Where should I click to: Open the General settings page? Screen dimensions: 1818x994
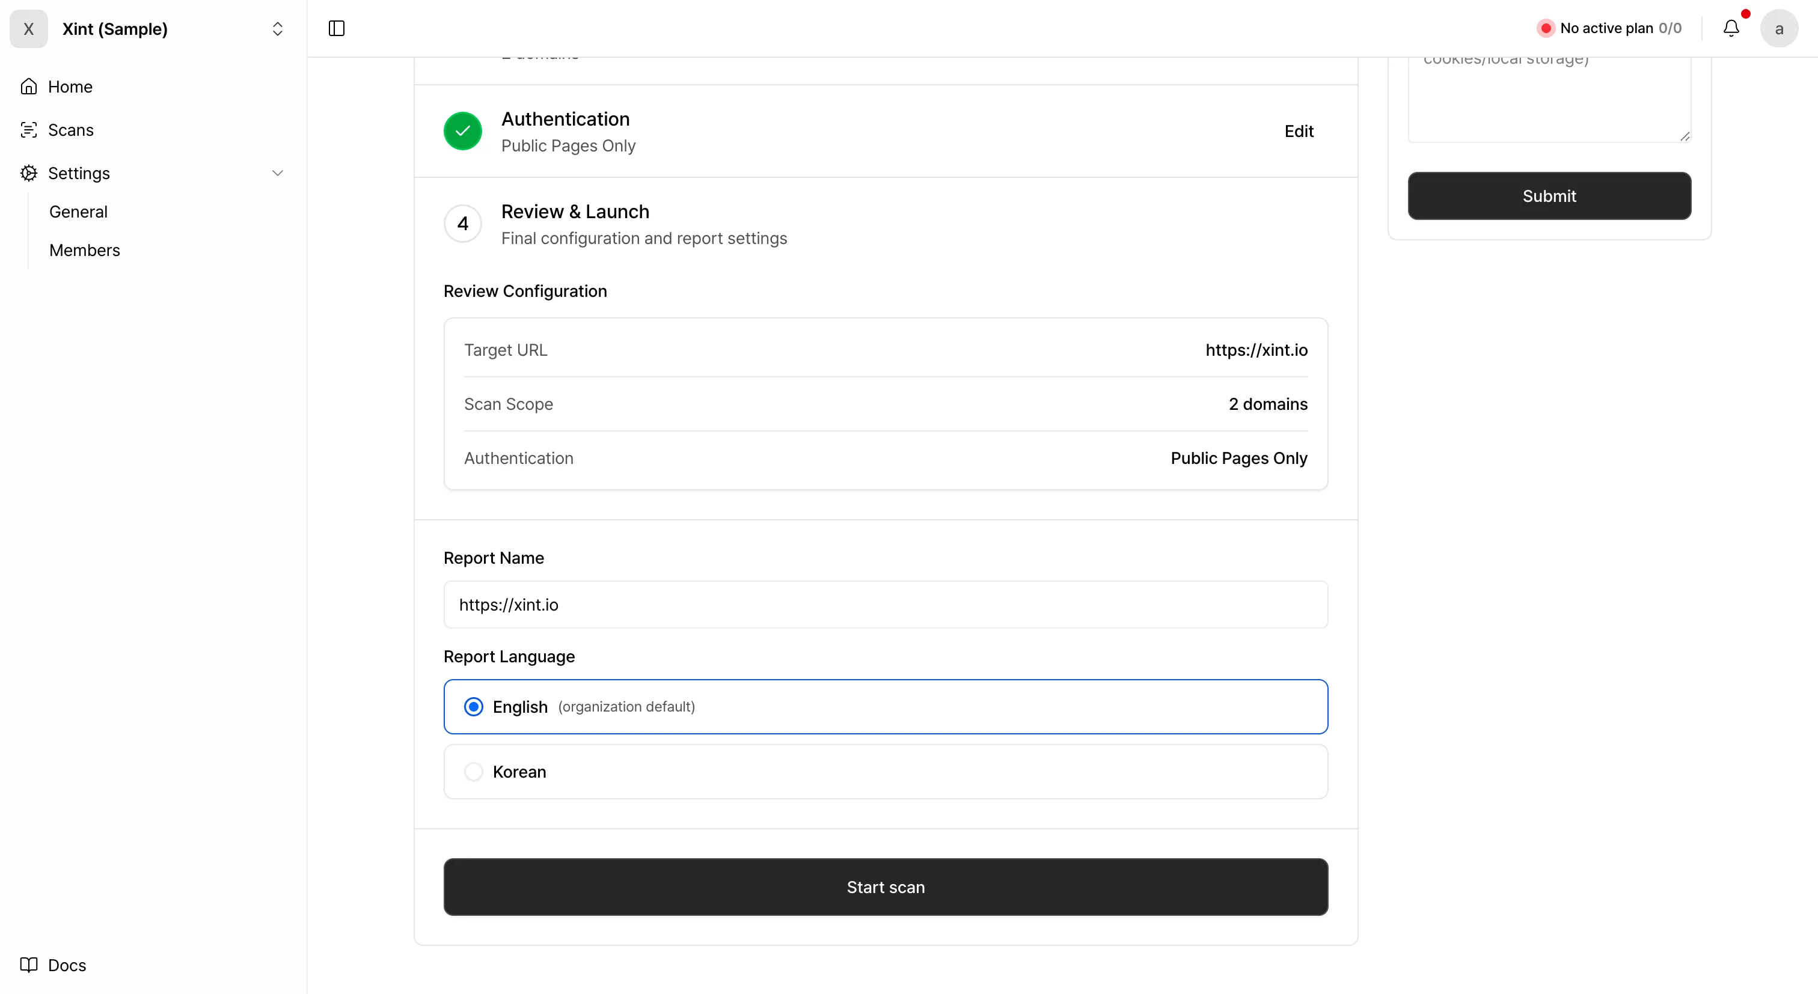point(78,211)
